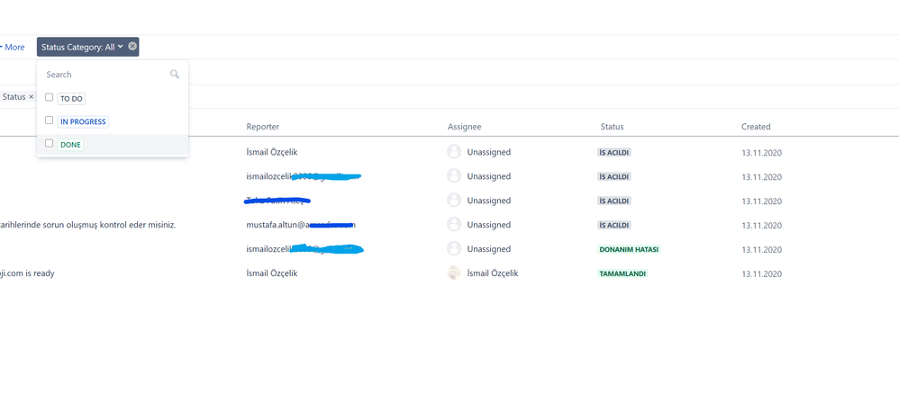Remove the Status column chip with ×
The width and height of the screenshot is (899, 411).
pos(31,97)
